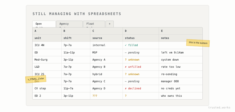Select the 'Agency C' source cell

106,81
